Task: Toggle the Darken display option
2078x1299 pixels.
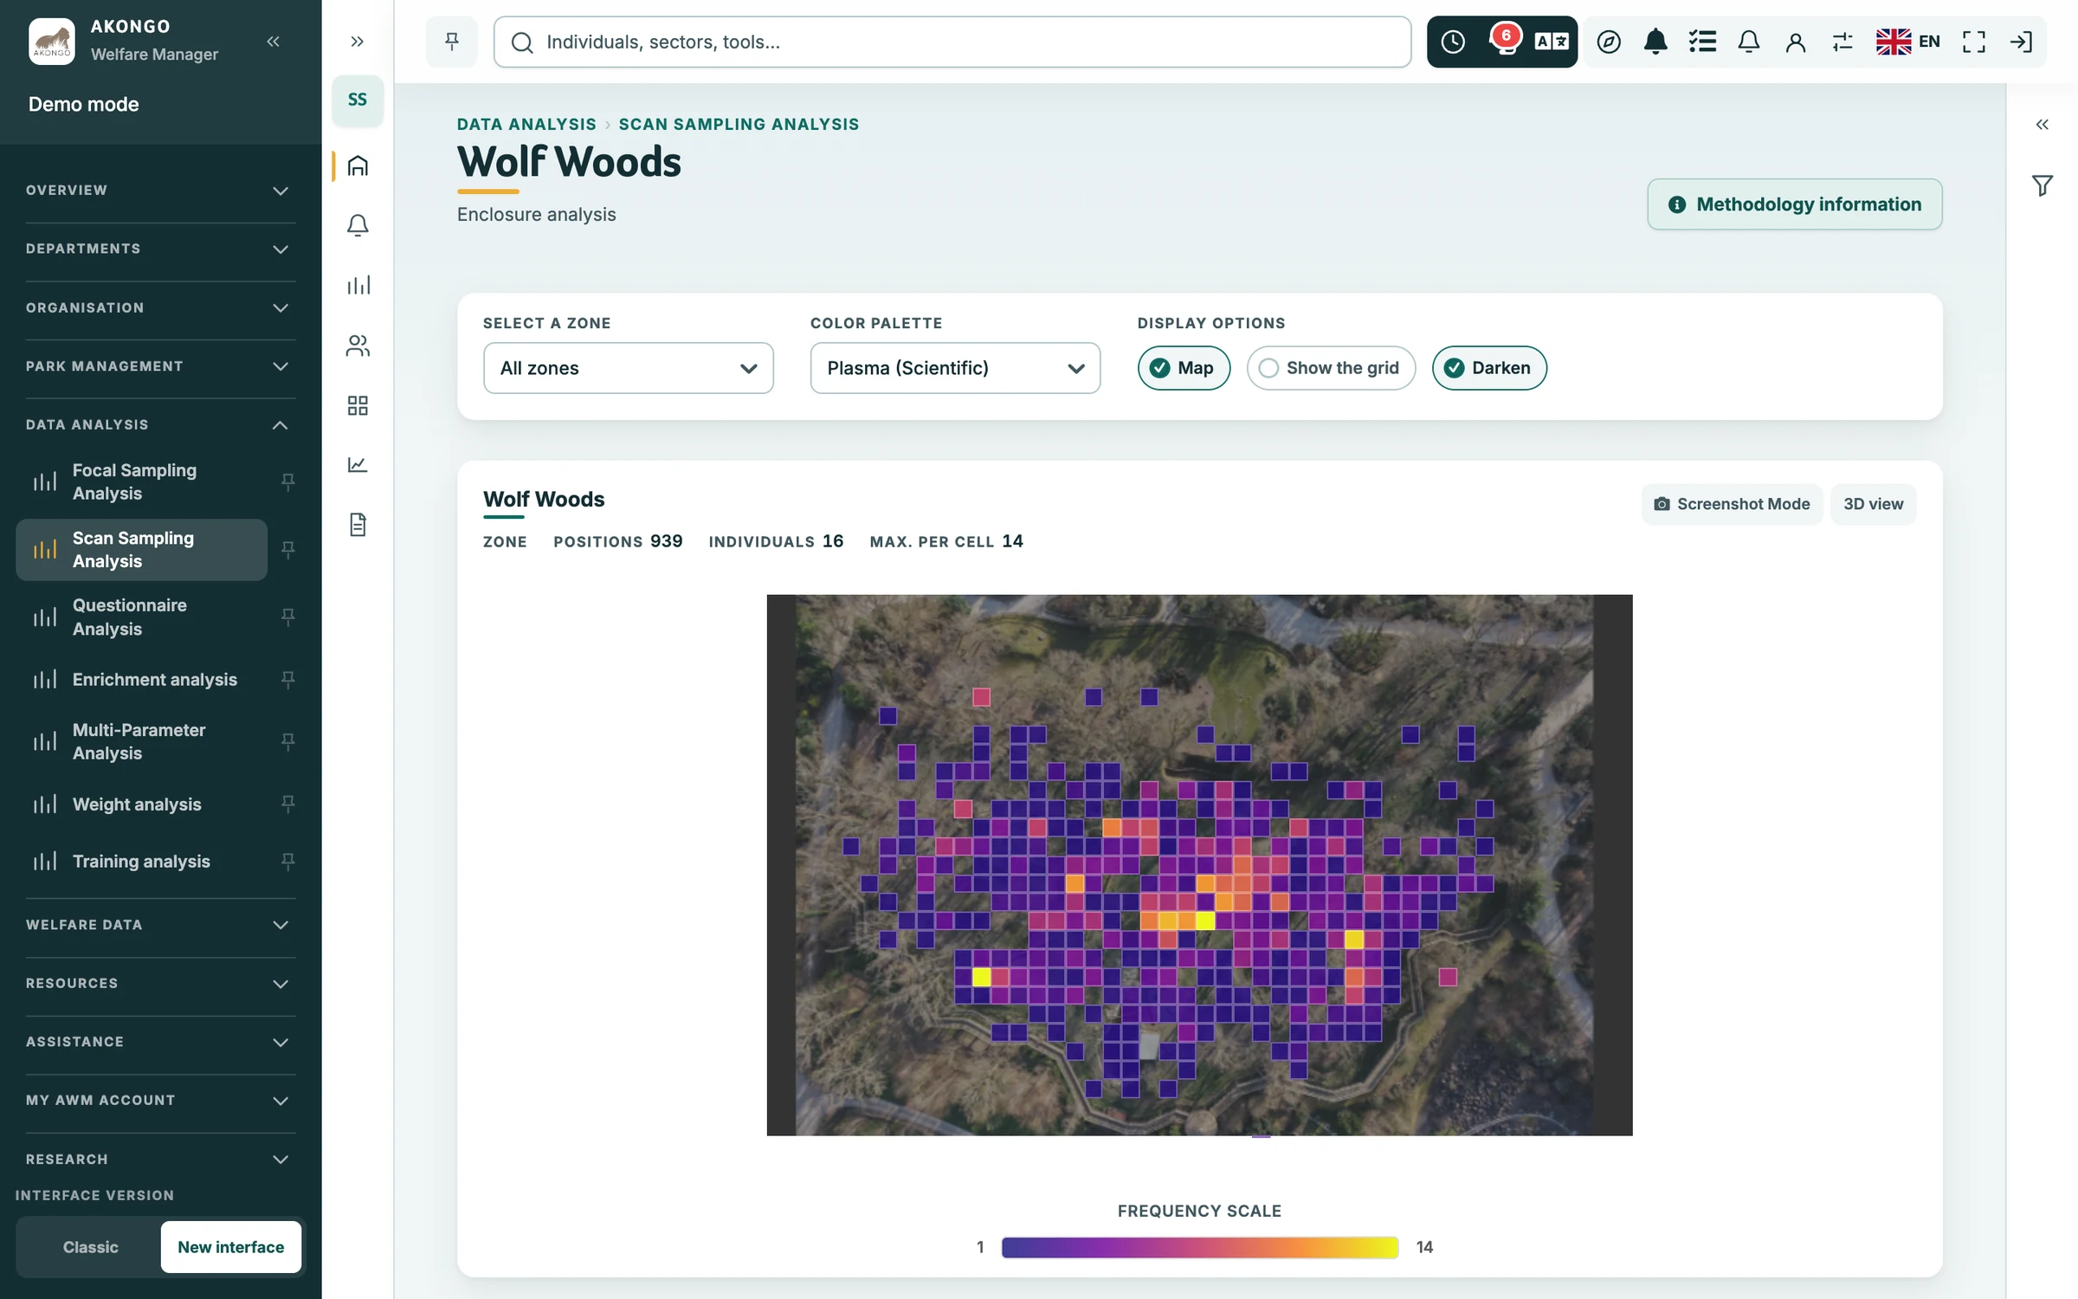Action: 1489,368
